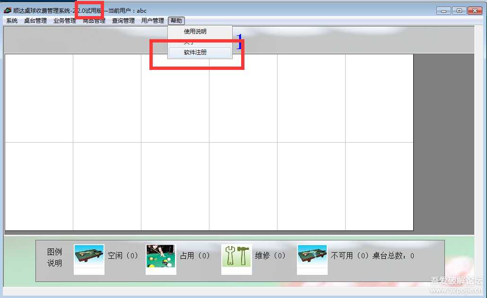Open the 桌台管理 menu

point(35,21)
